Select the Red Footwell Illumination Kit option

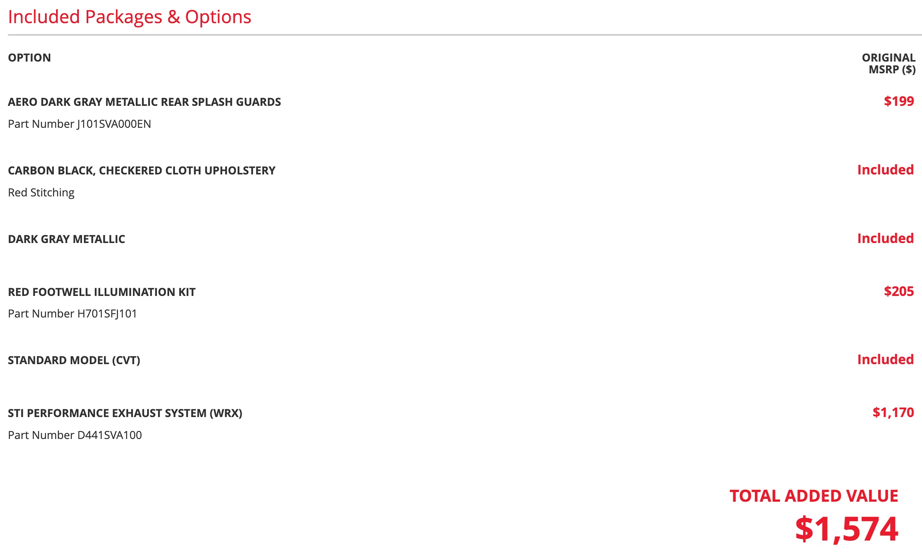(x=102, y=292)
